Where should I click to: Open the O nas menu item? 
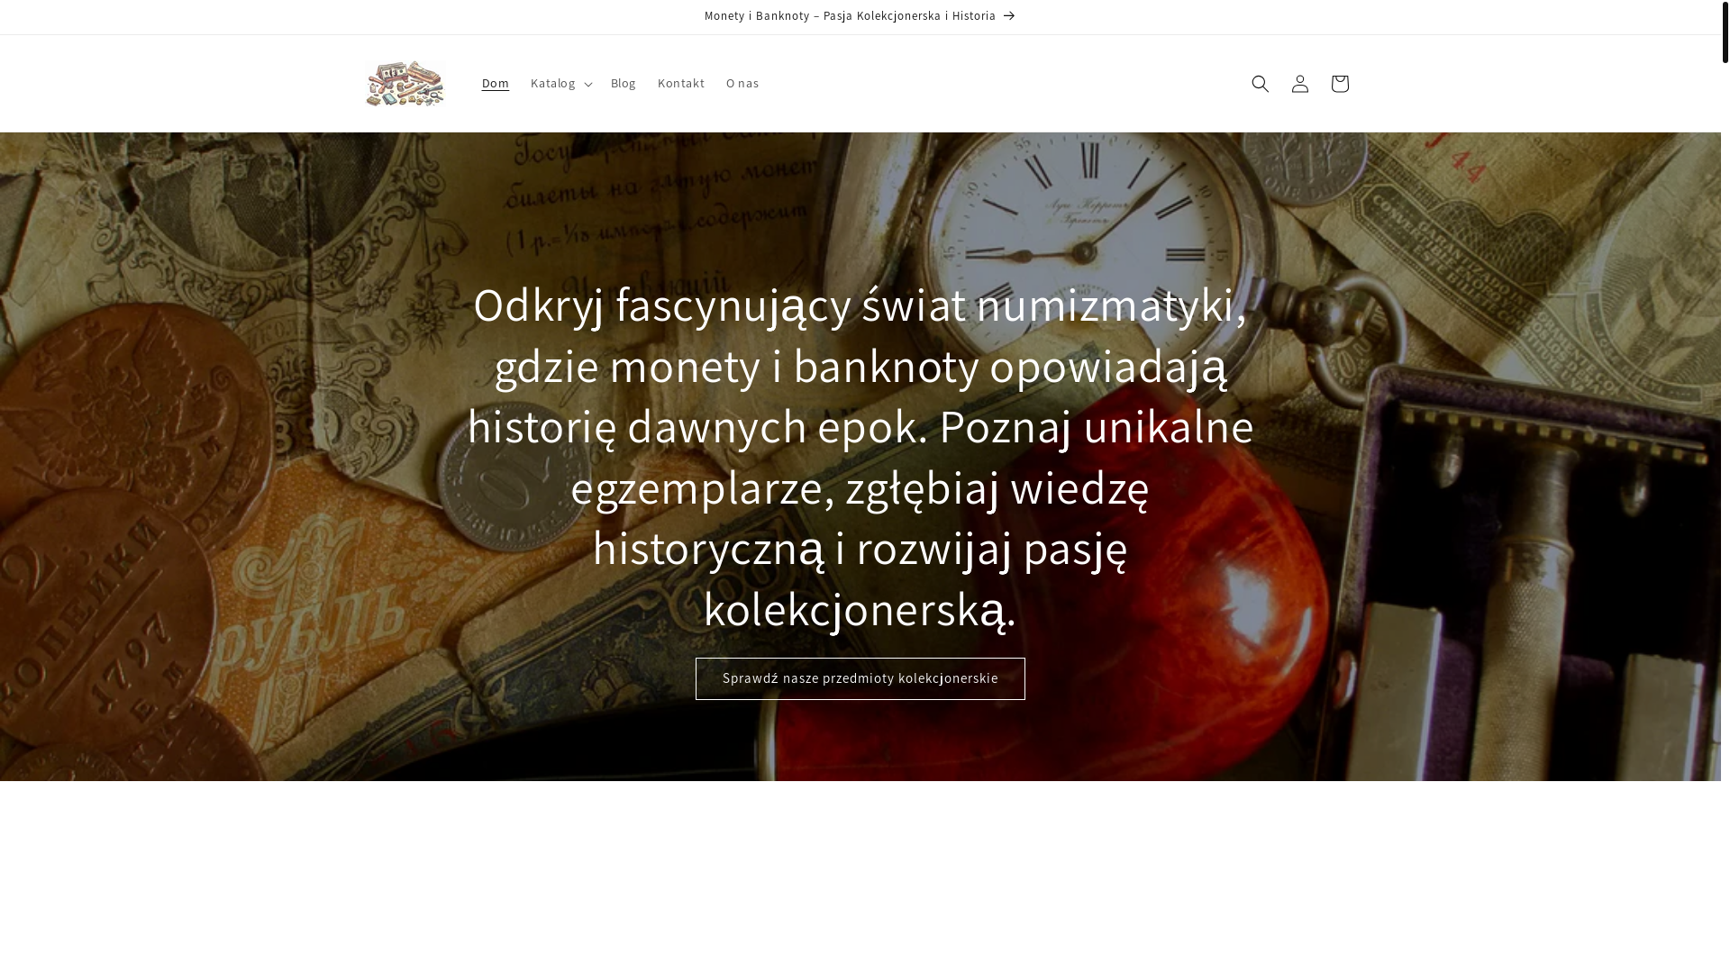[742, 84]
